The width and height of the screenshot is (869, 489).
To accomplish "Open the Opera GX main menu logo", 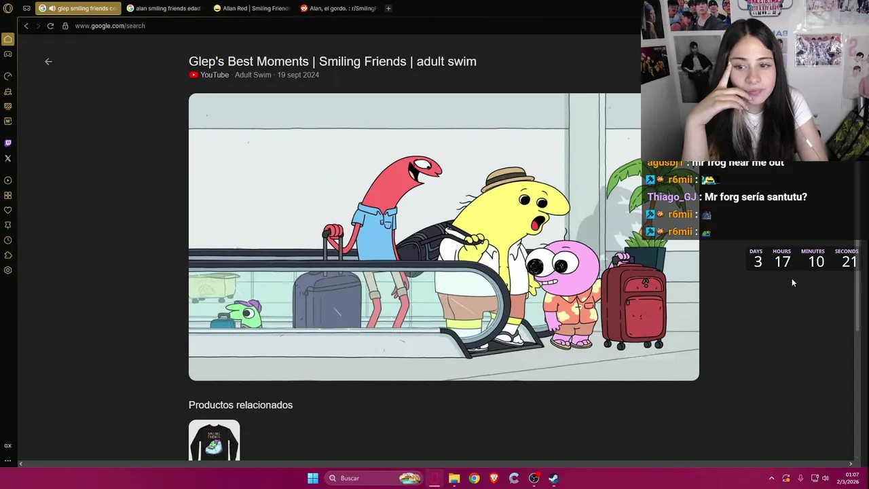I will click(8, 8).
